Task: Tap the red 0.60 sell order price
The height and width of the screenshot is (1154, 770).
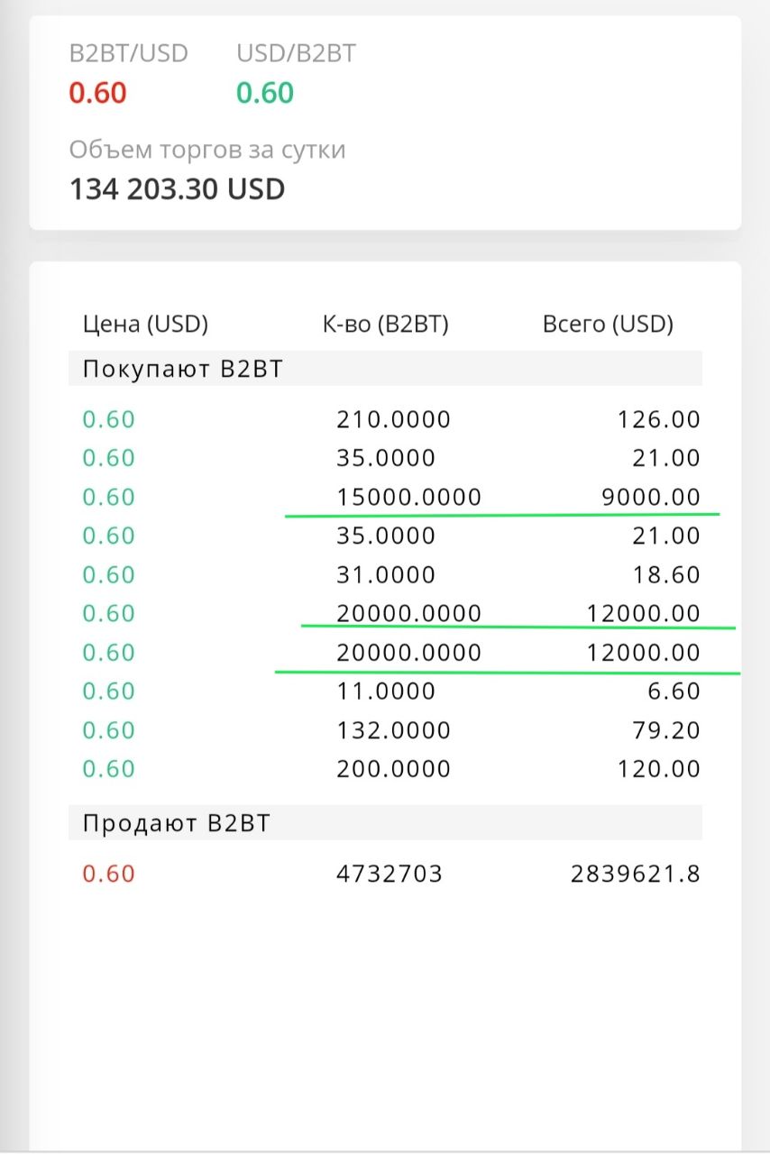Action: point(108,873)
